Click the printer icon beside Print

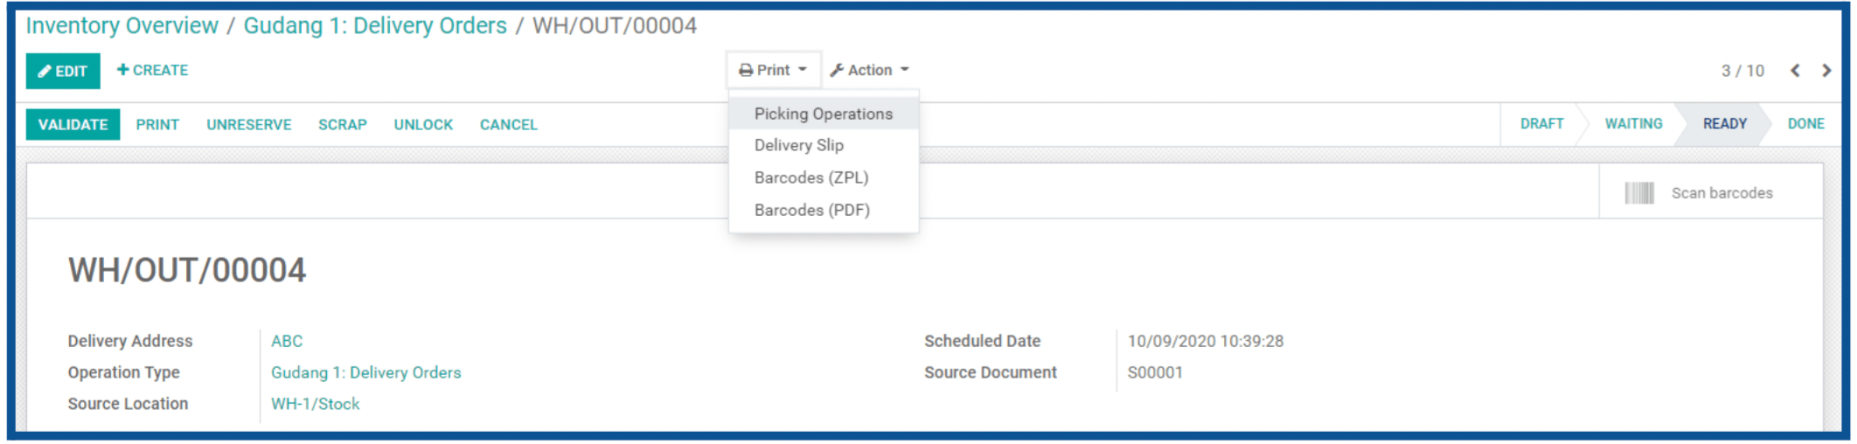tap(746, 70)
